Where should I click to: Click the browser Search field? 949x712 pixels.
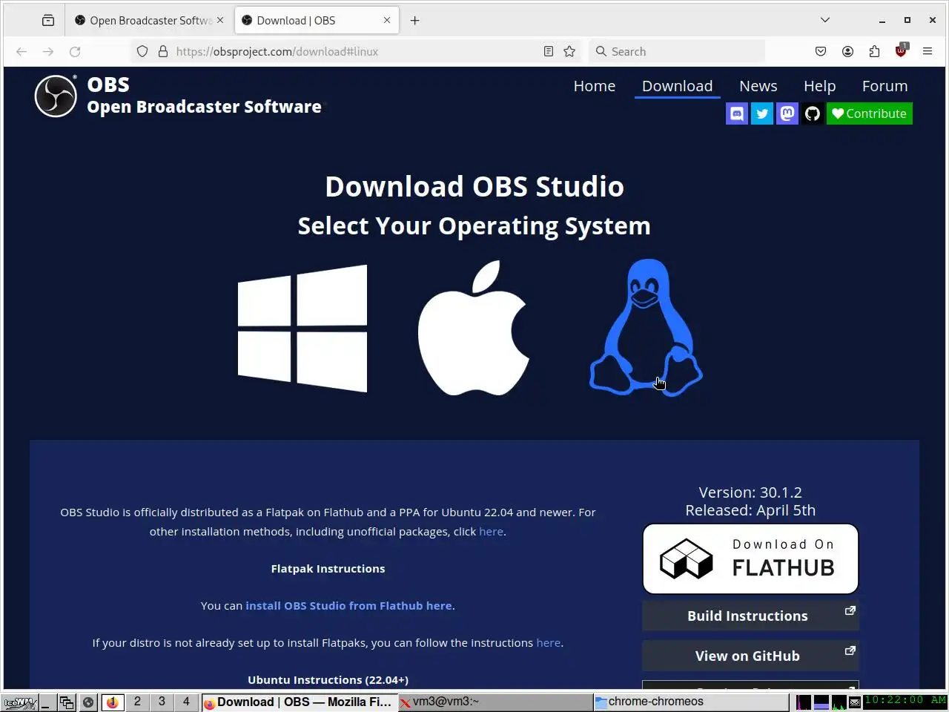click(x=678, y=51)
